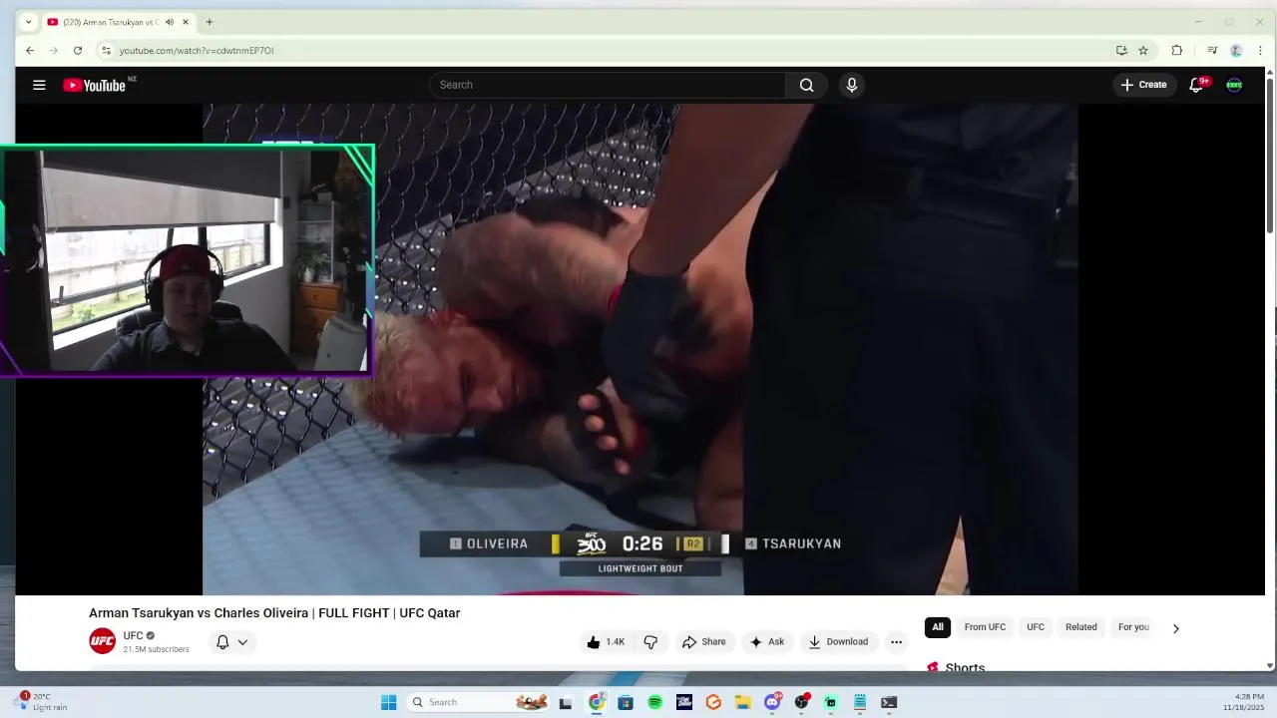Screen dimensions: 1277x718
Task: Open Chrome extensions puzzle icon
Action: pos(1177,50)
